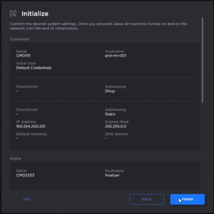214x214 pixels.
Task: Click the hostname value prd-rm-001
Action: tap(115, 56)
